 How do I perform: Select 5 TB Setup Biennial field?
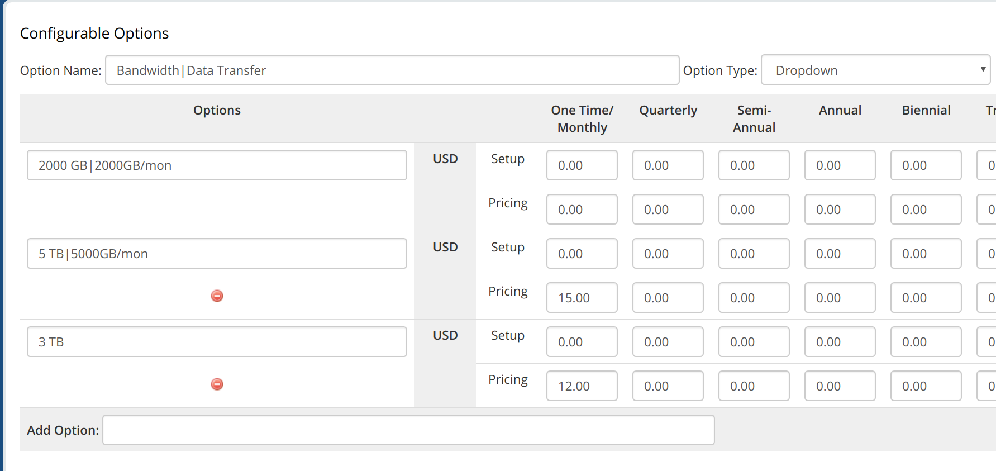926,253
